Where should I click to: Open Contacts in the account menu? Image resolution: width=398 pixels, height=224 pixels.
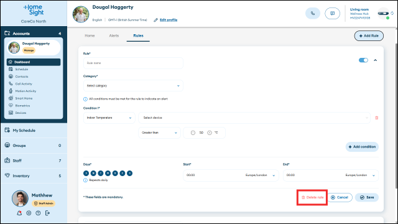click(x=22, y=77)
